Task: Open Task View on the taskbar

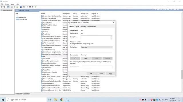Action: pos(49,99)
